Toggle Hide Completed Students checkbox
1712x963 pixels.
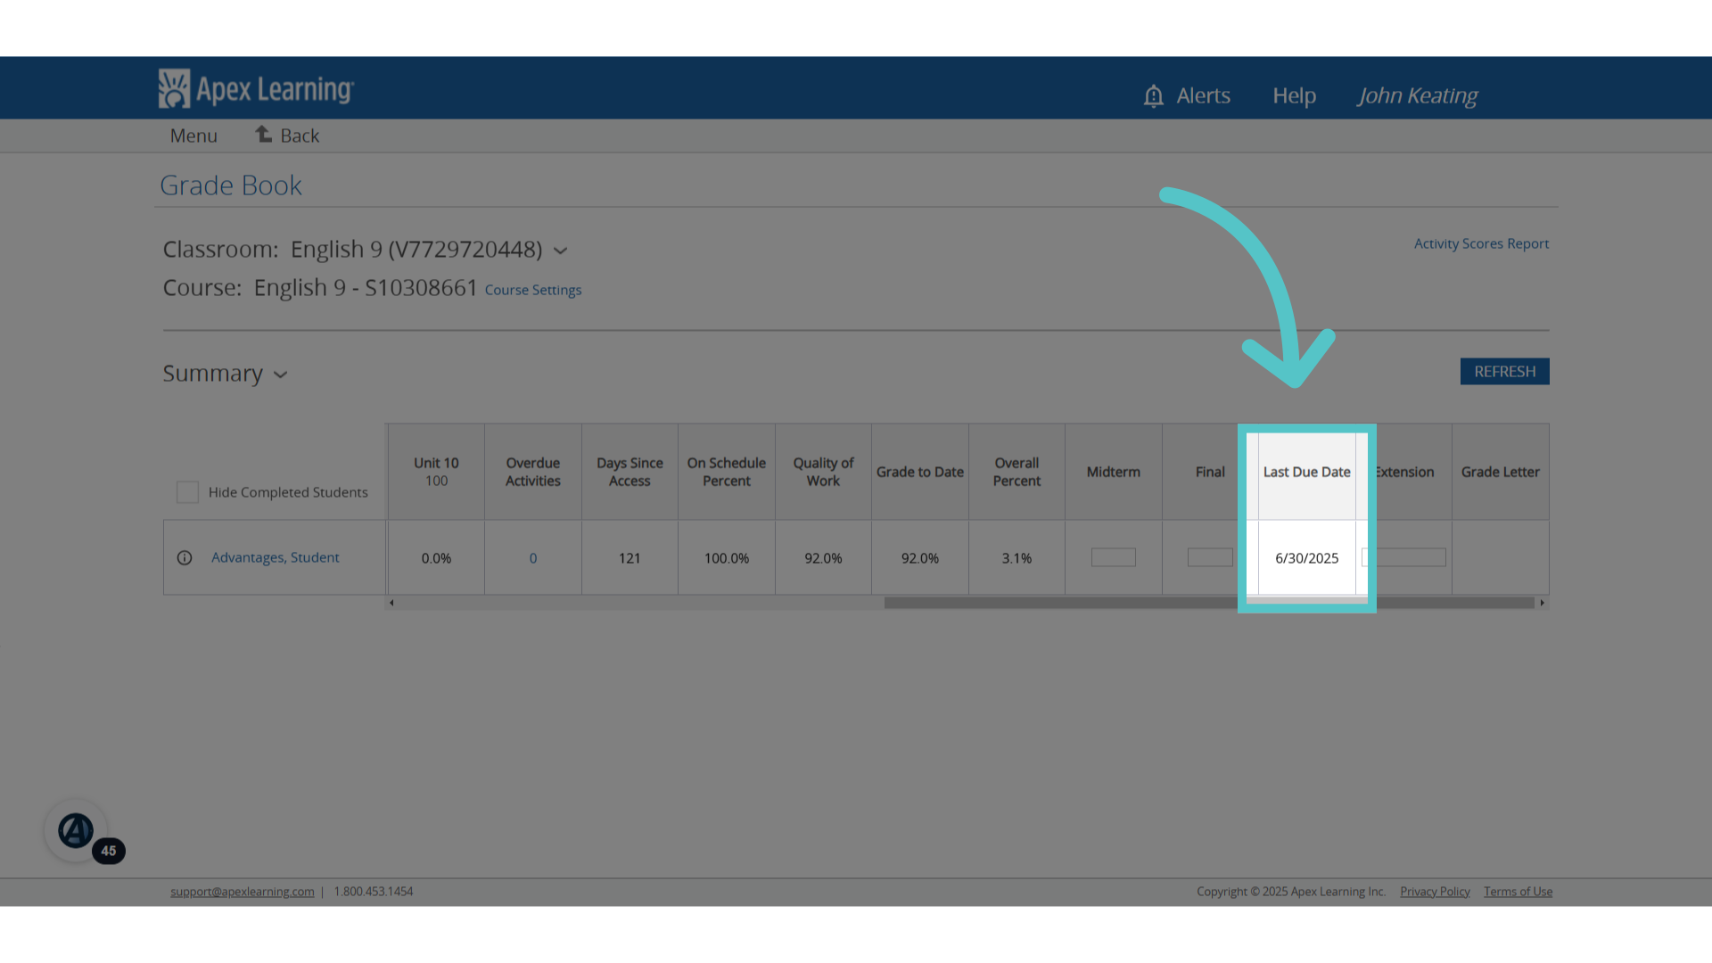[x=187, y=492]
